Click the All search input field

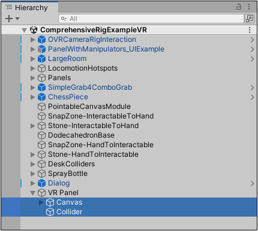151,19
